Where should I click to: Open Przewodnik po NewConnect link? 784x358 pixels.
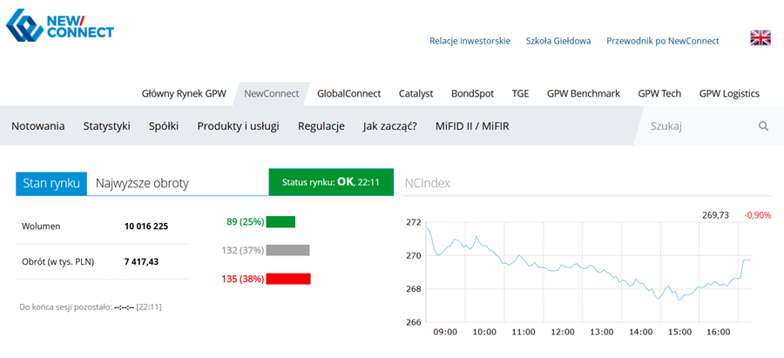(663, 41)
